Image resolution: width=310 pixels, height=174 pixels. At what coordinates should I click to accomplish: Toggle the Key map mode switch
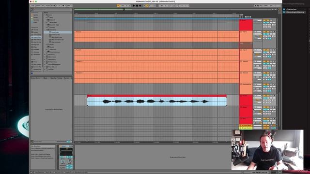tap(261, 6)
